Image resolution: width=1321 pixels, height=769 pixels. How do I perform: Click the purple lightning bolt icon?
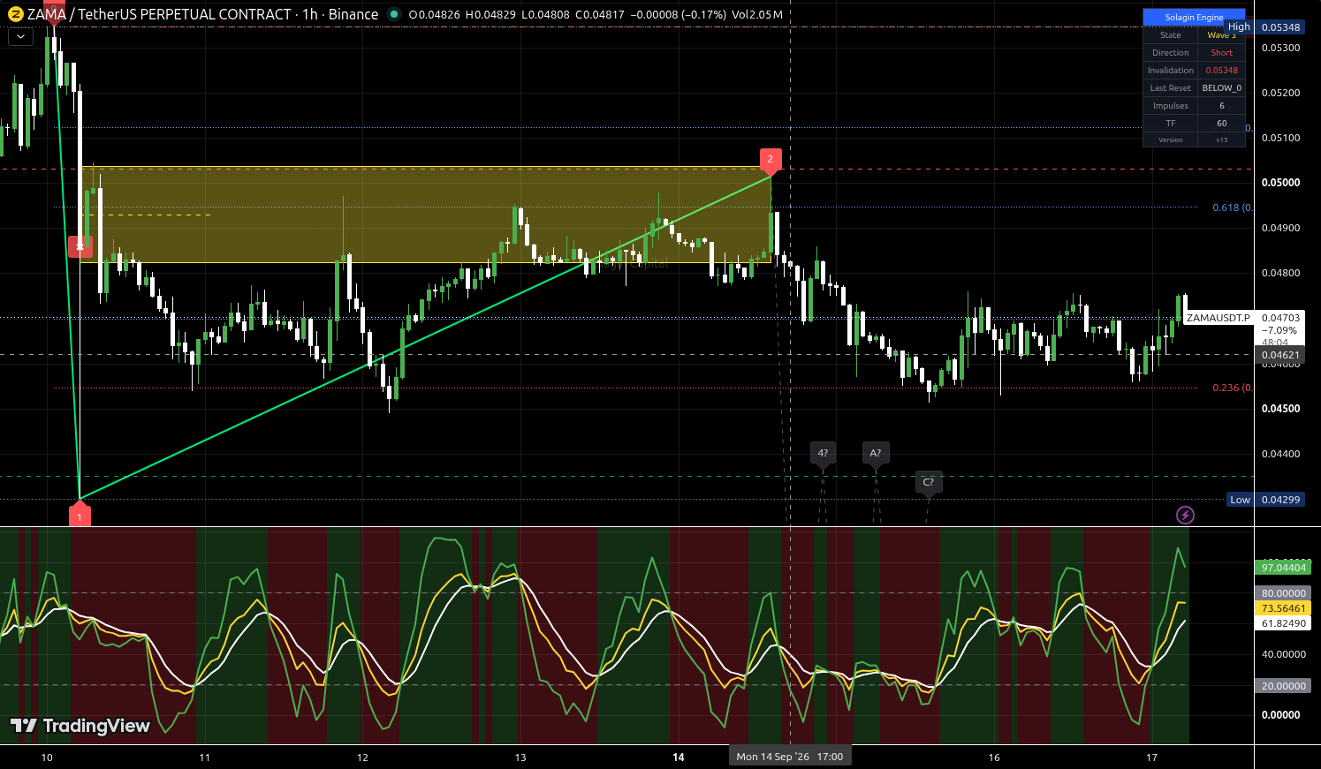click(x=1185, y=515)
